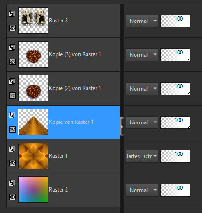Click the layer type icon of Raster 1
This screenshot has height=213, width=202.
point(12,149)
